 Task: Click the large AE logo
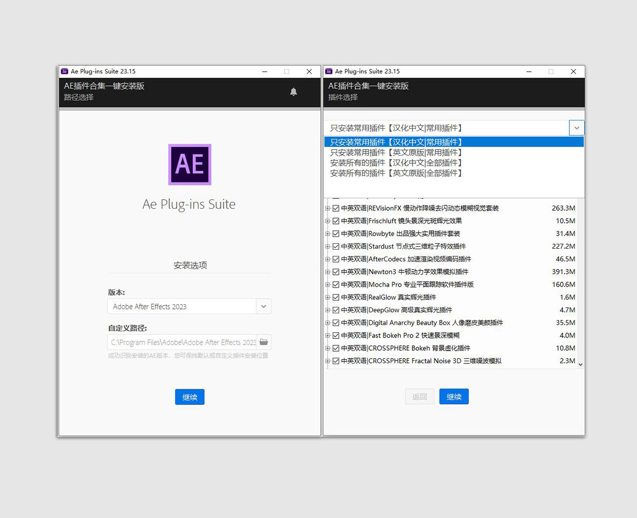[190, 165]
